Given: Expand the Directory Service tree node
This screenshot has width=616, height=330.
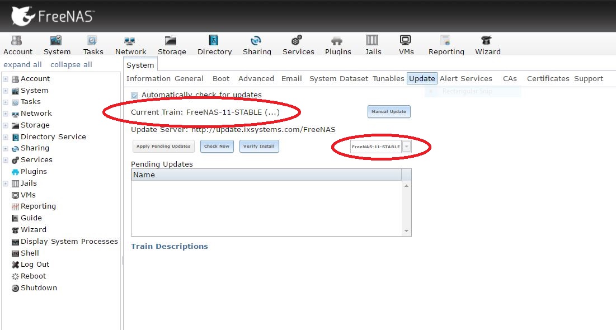Looking at the screenshot, I should (6, 137).
